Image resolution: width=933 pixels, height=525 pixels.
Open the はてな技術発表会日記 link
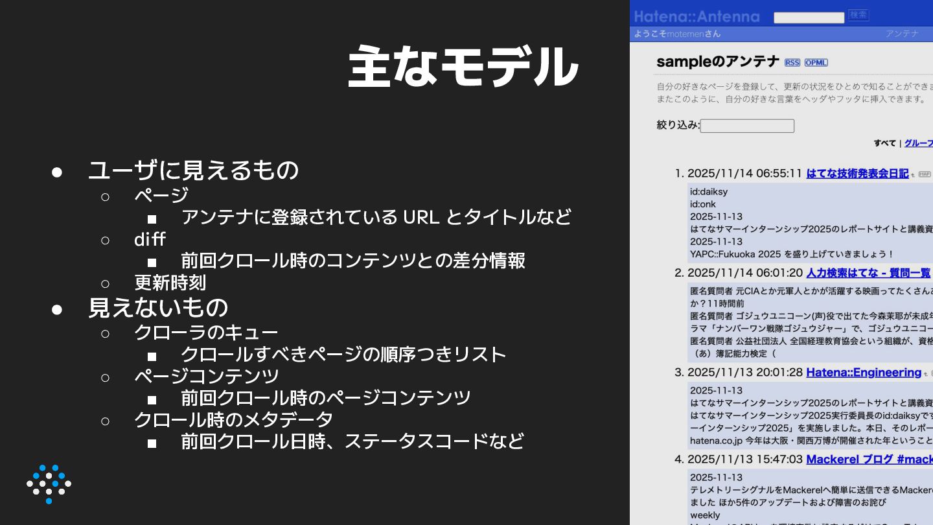[857, 174]
